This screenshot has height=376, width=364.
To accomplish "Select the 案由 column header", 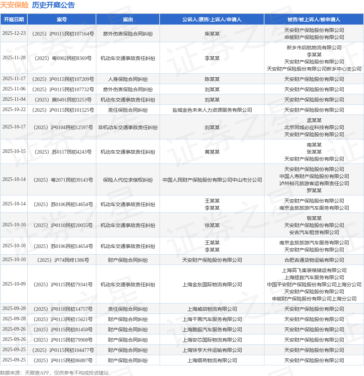I will click(128, 20).
